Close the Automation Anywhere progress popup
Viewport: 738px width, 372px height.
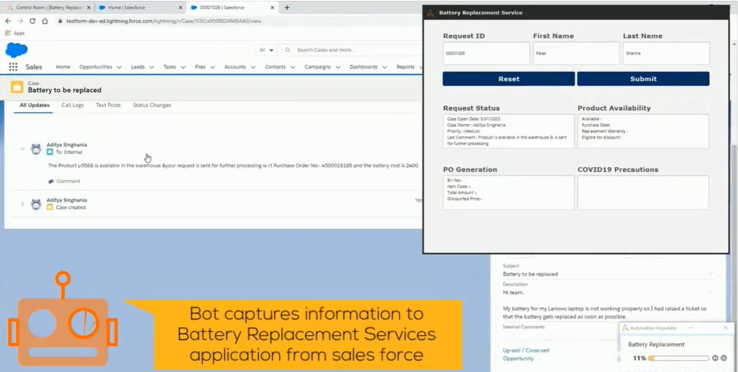[x=726, y=328]
